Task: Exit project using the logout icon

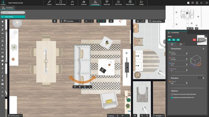Action: (x=207, y=3)
